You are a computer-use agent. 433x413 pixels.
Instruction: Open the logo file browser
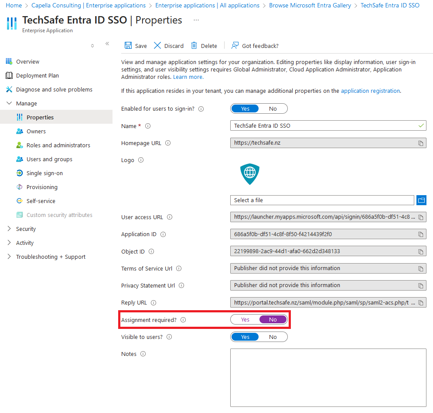coord(421,200)
